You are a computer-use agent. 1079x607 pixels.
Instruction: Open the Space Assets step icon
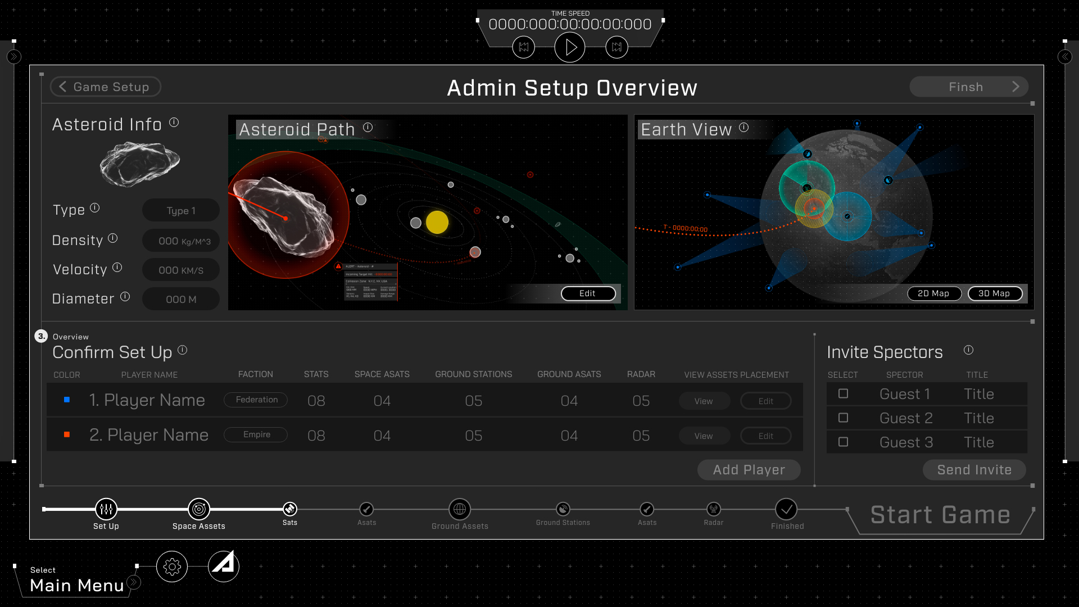pos(198,509)
